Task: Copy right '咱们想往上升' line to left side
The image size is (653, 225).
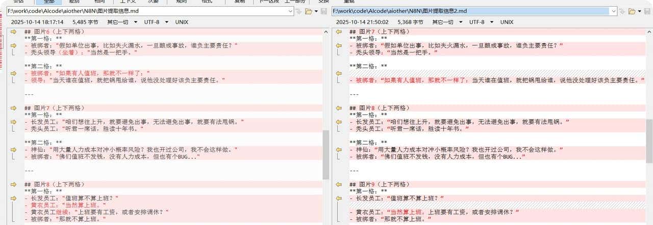Action: click(338, 122)
